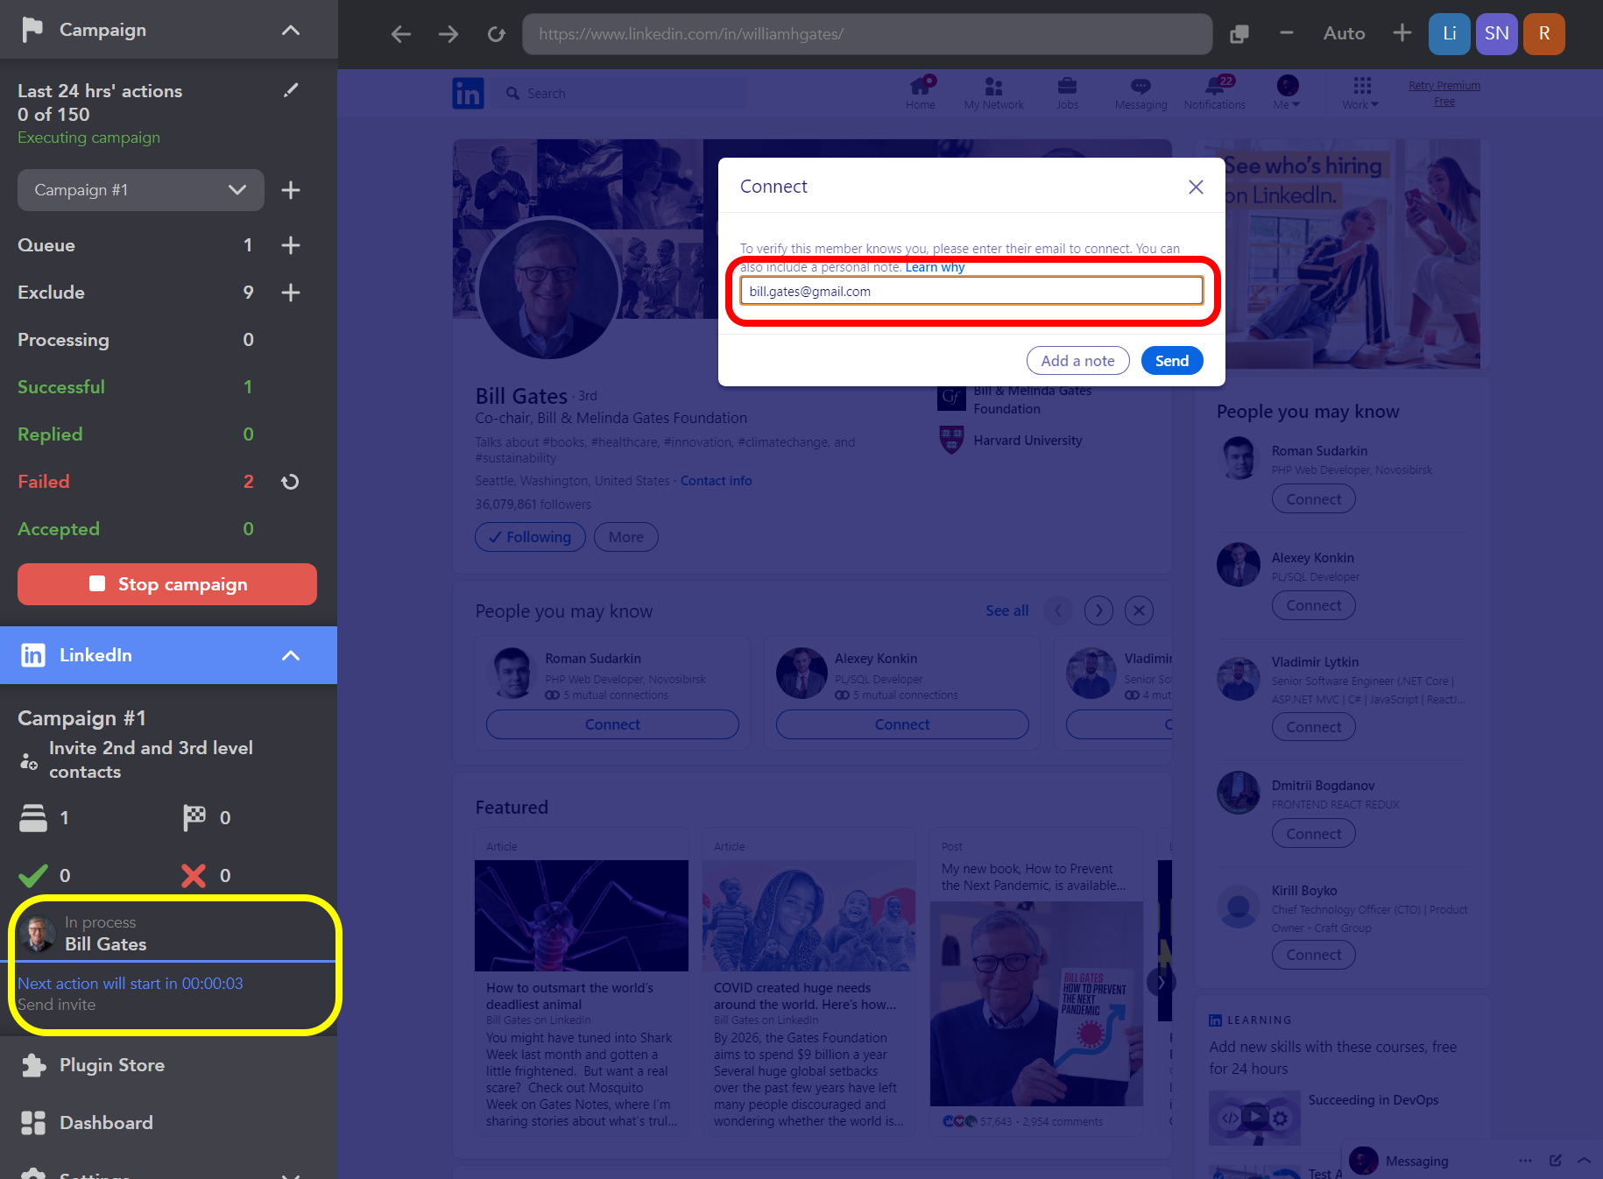Screen dimensions: 1603x1179
Task: Click the browser forward arrow
Action: [448, 34]
